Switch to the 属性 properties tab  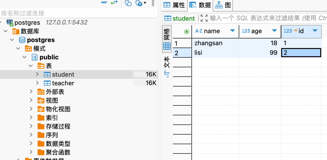pyautogui.click(x=174, y=5)
